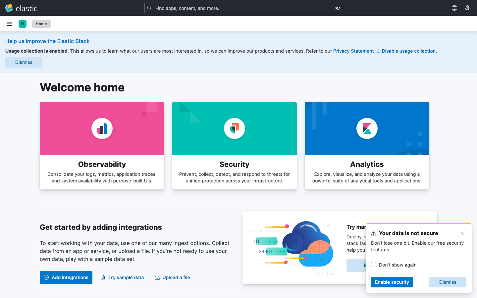Open the help menu lifebuoy icon
The width and height of the screenshot is (477, 298).
(454, 8)
